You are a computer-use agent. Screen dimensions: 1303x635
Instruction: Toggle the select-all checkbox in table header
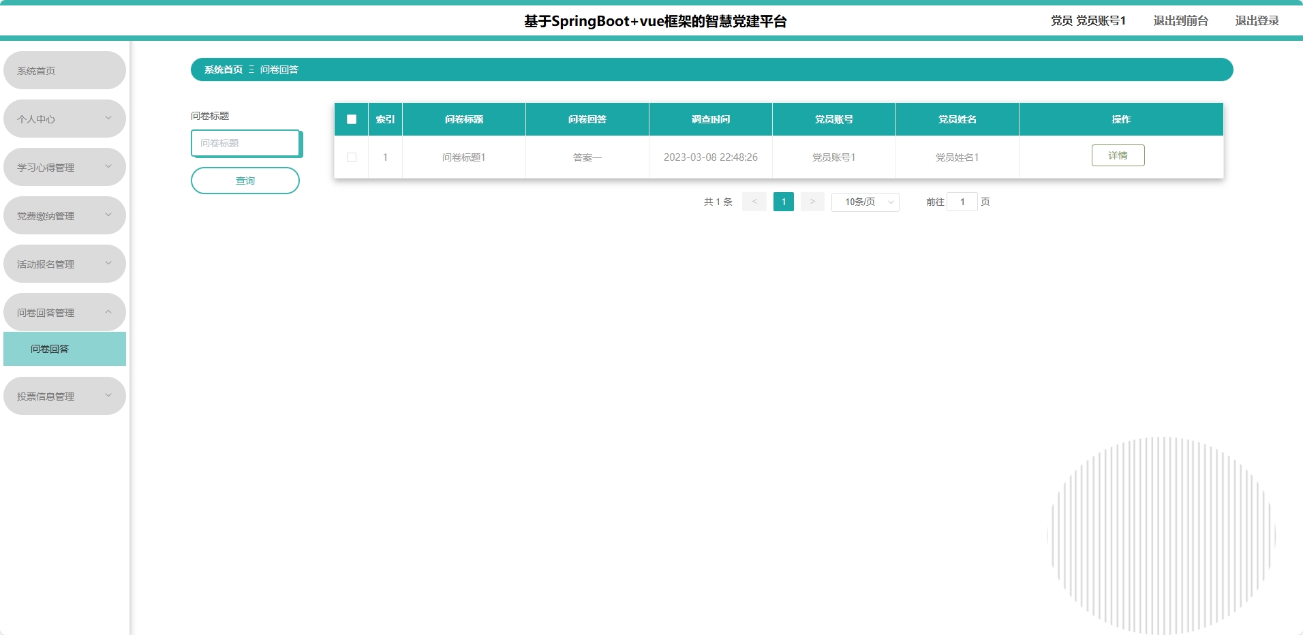point(352,119)
